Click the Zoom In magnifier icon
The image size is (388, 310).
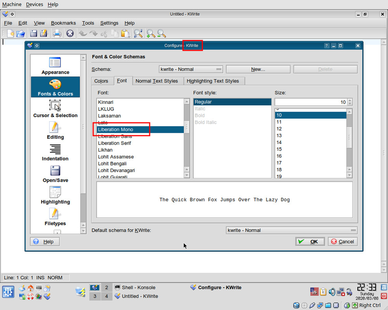[151, 33]
